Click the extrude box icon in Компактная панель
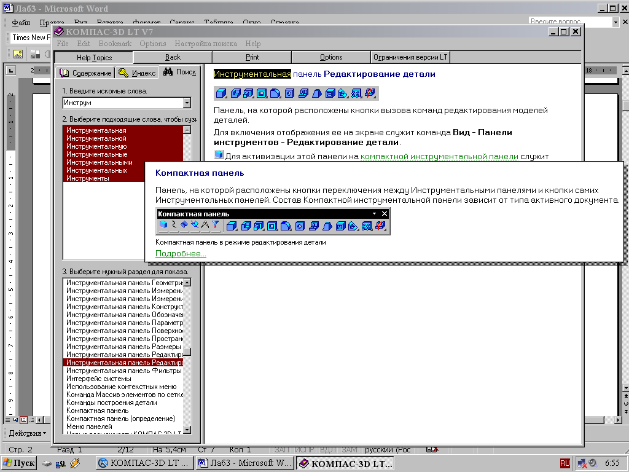 pos(232,226)
